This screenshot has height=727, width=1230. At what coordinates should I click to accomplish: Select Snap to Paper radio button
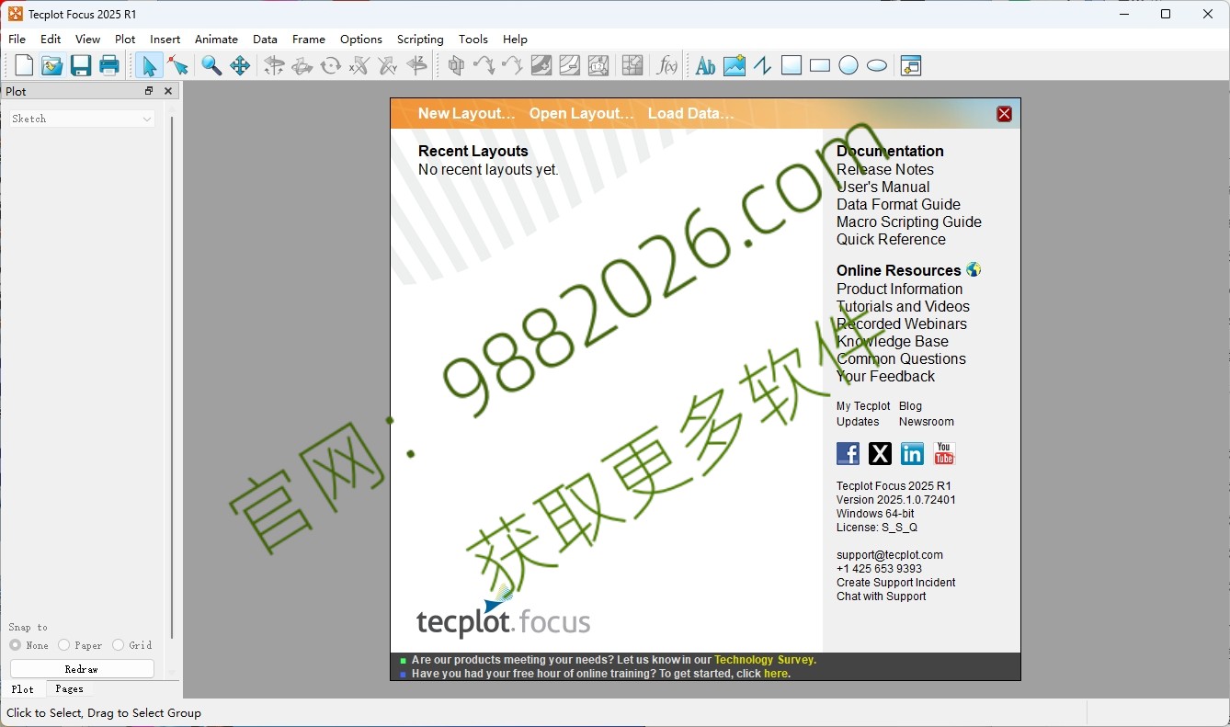coord(64,645)
